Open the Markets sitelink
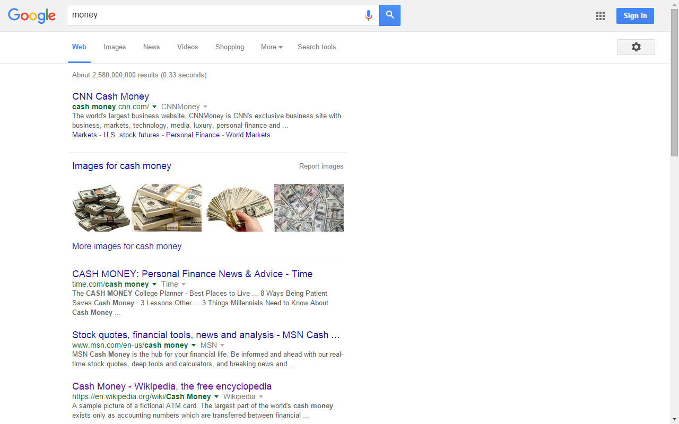This screenshot has width=679, height=424. pyautogui.click(x=84, y=135)
